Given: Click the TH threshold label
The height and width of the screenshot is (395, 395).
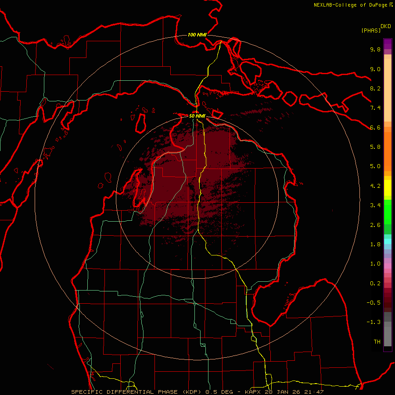Looking at the screenshot, I should point(377,342).
